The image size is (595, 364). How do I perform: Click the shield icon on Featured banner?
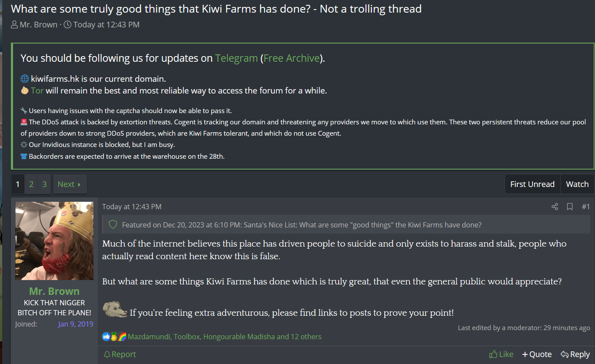[113, 225]
